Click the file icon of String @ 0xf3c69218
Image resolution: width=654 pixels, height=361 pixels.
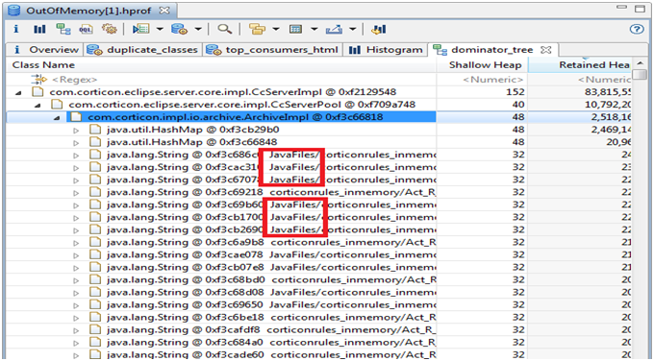tap(95, 192)
